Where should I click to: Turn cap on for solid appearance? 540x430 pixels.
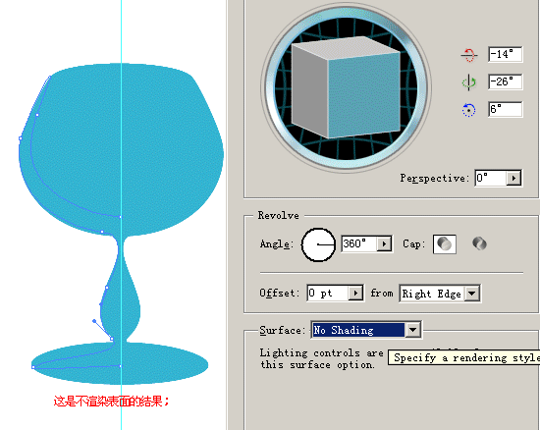[x=444, y=244]
